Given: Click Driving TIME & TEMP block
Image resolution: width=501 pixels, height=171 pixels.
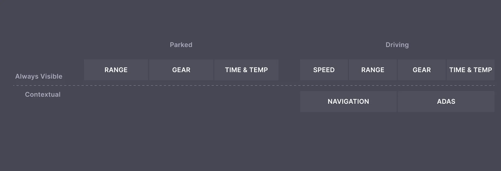Looking at the screenshot, I should point(470,70).
